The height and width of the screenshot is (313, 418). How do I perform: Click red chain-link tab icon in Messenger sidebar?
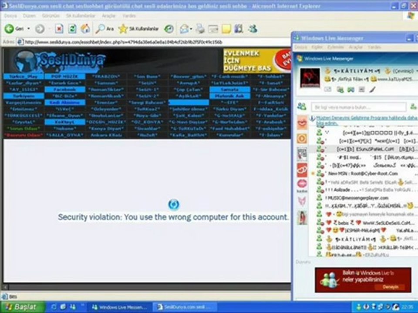(x=302, y=170)
